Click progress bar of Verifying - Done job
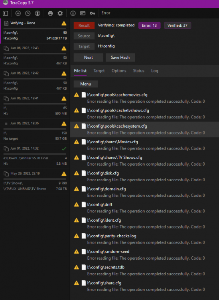 pos(35,29)
